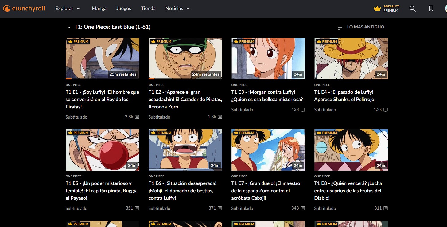
Task: Open comments icon for T1 E5 (351)
Action: click(137, 208)
